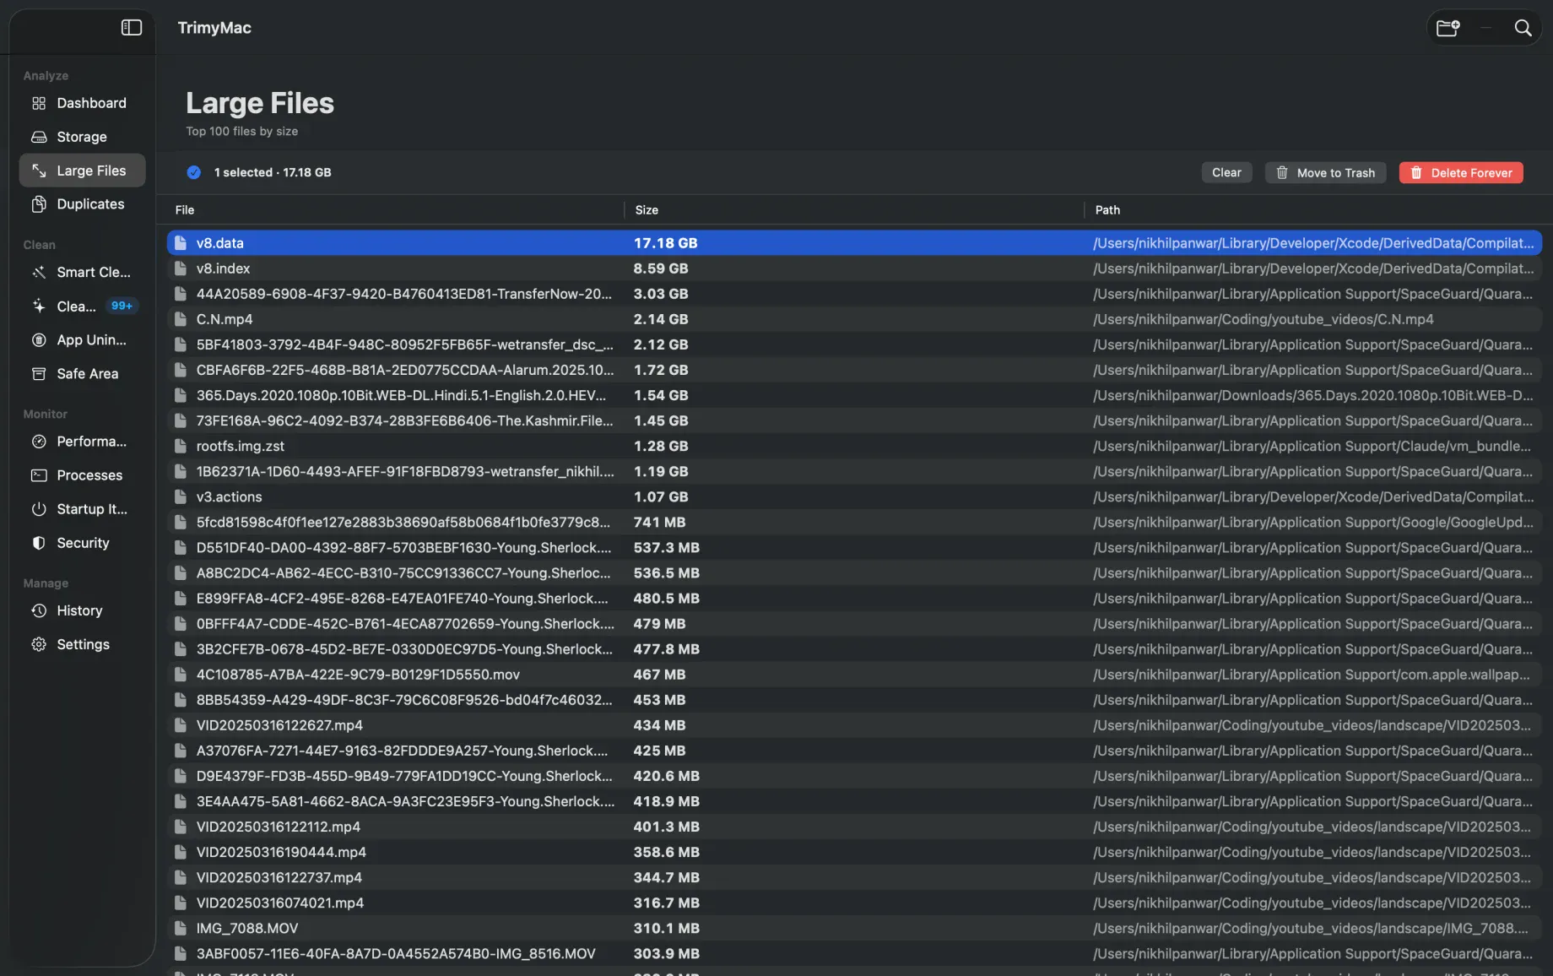Click the trash icon in Delete Forever
Viewport: 1553px width, 976px height.
[x=1416, y=173]
